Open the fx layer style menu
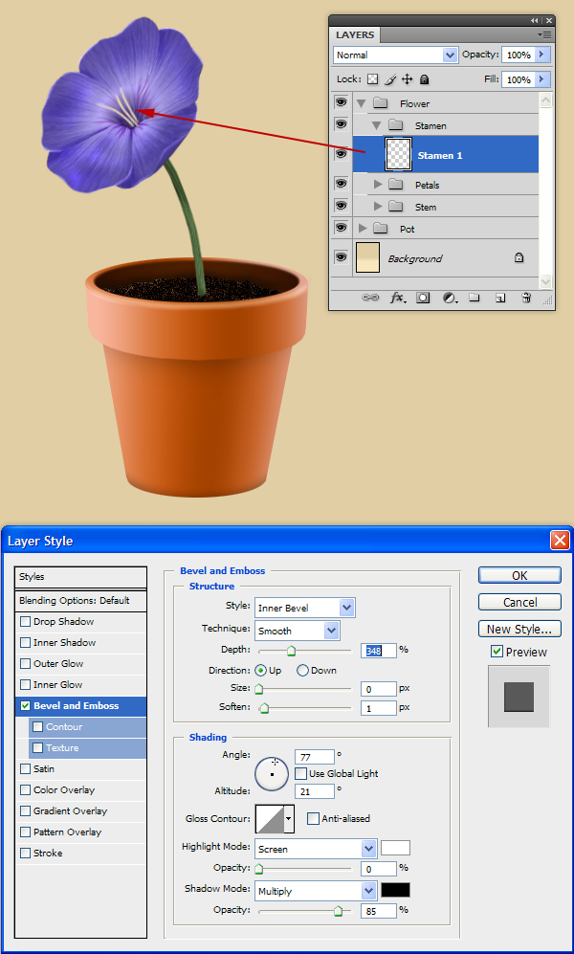574x954 pixels. [397, 298]
